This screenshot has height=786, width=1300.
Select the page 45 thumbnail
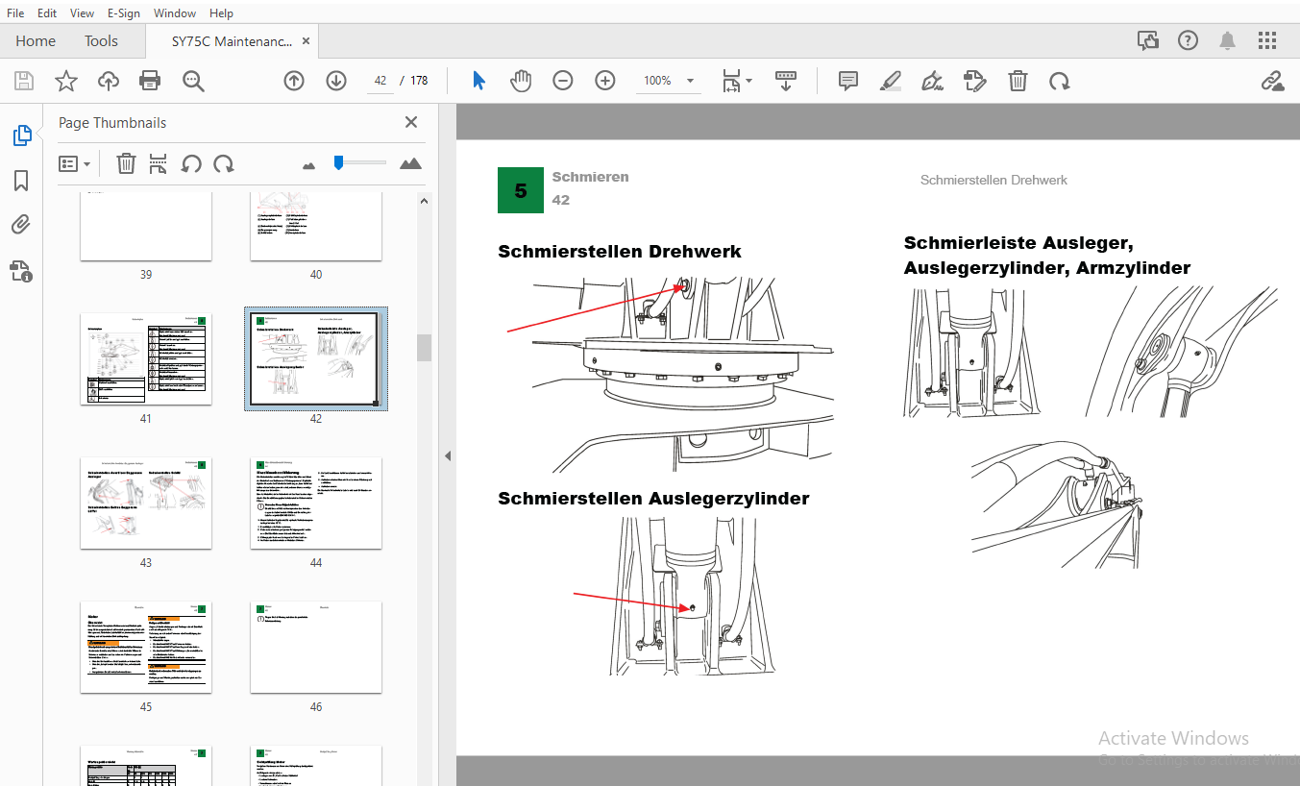point(145,647)
